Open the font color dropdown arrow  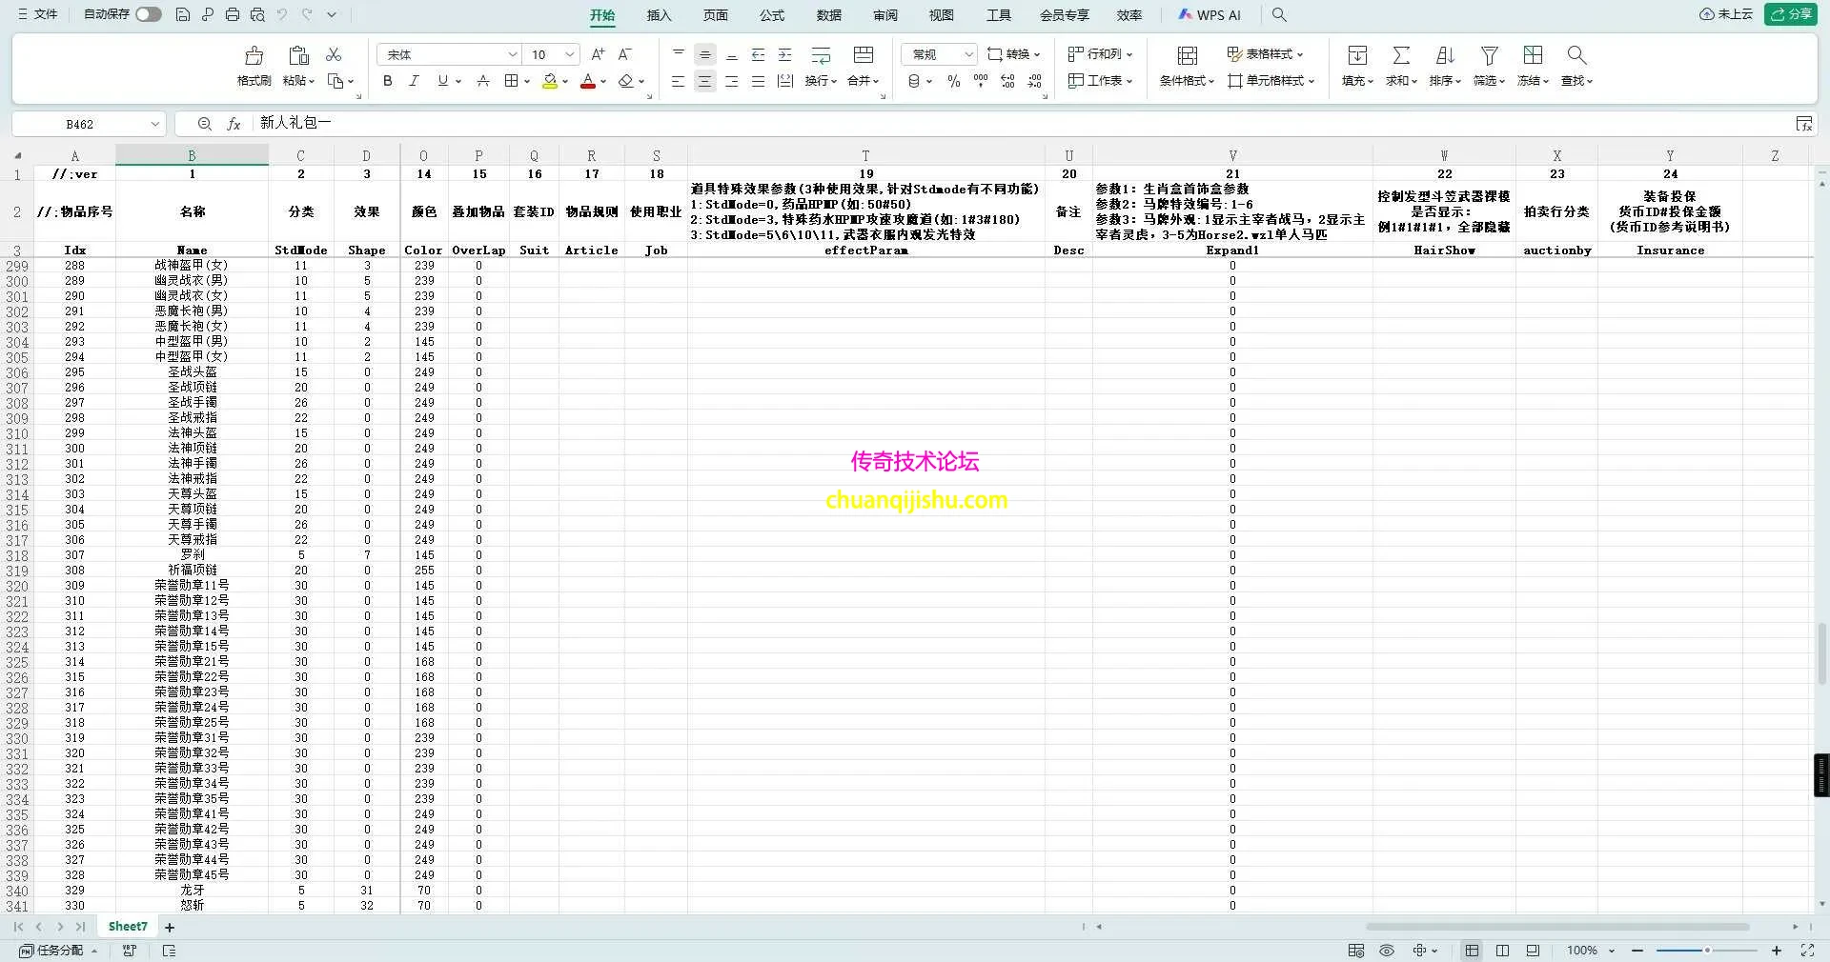[x=603, y=82]
